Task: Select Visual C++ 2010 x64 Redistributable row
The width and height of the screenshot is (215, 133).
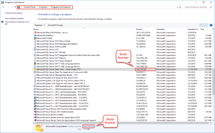Action: [x=122, y=92]
